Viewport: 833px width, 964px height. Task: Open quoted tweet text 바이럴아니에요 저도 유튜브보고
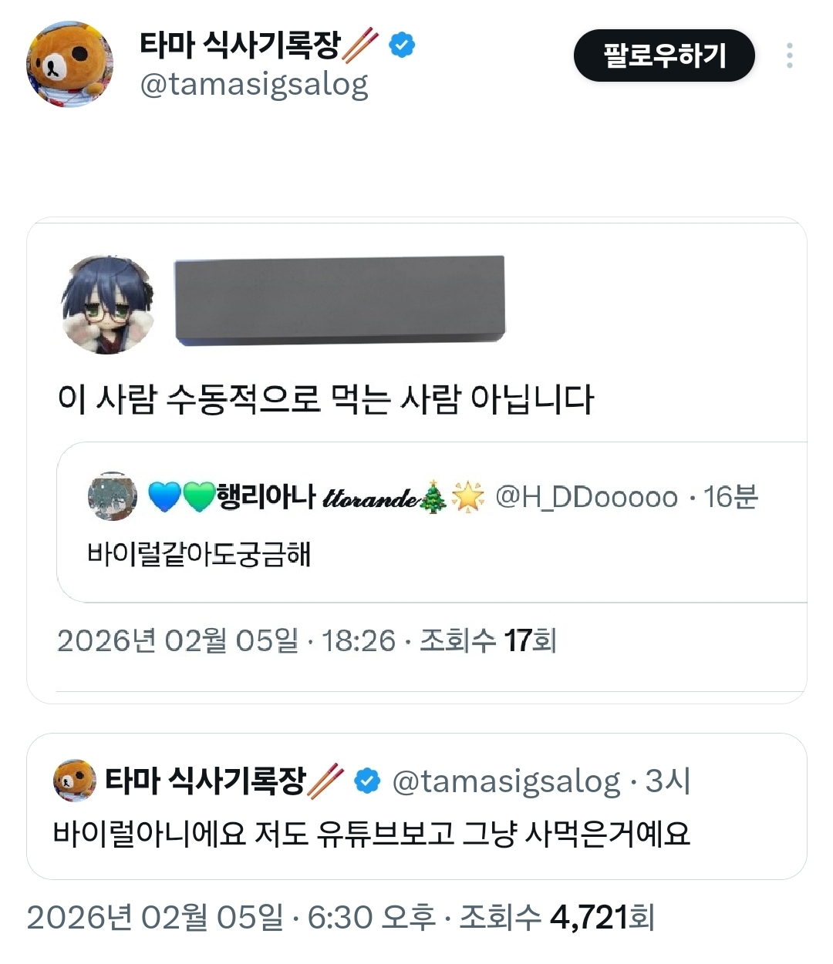371,834
